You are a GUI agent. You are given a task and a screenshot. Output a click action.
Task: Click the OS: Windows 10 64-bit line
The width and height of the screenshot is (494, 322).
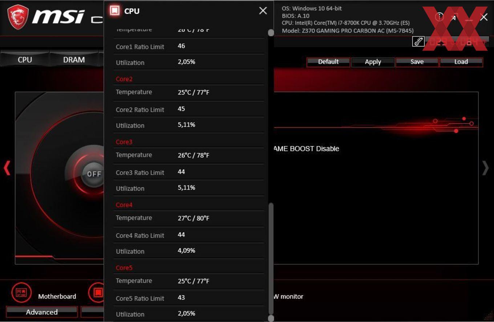click(312, 8)
